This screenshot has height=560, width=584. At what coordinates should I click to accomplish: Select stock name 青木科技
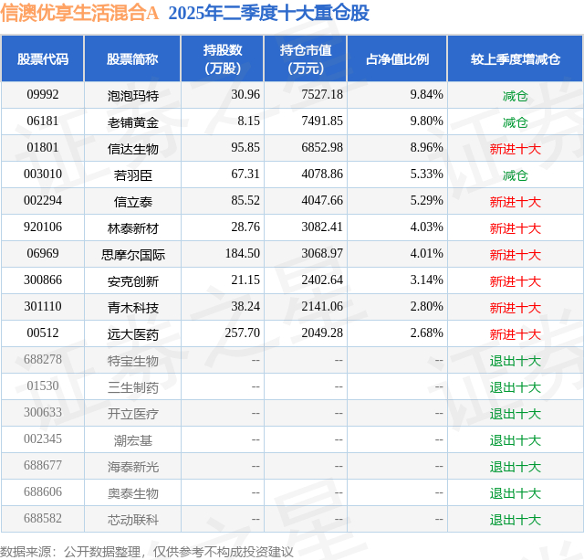tap(133, 308)
